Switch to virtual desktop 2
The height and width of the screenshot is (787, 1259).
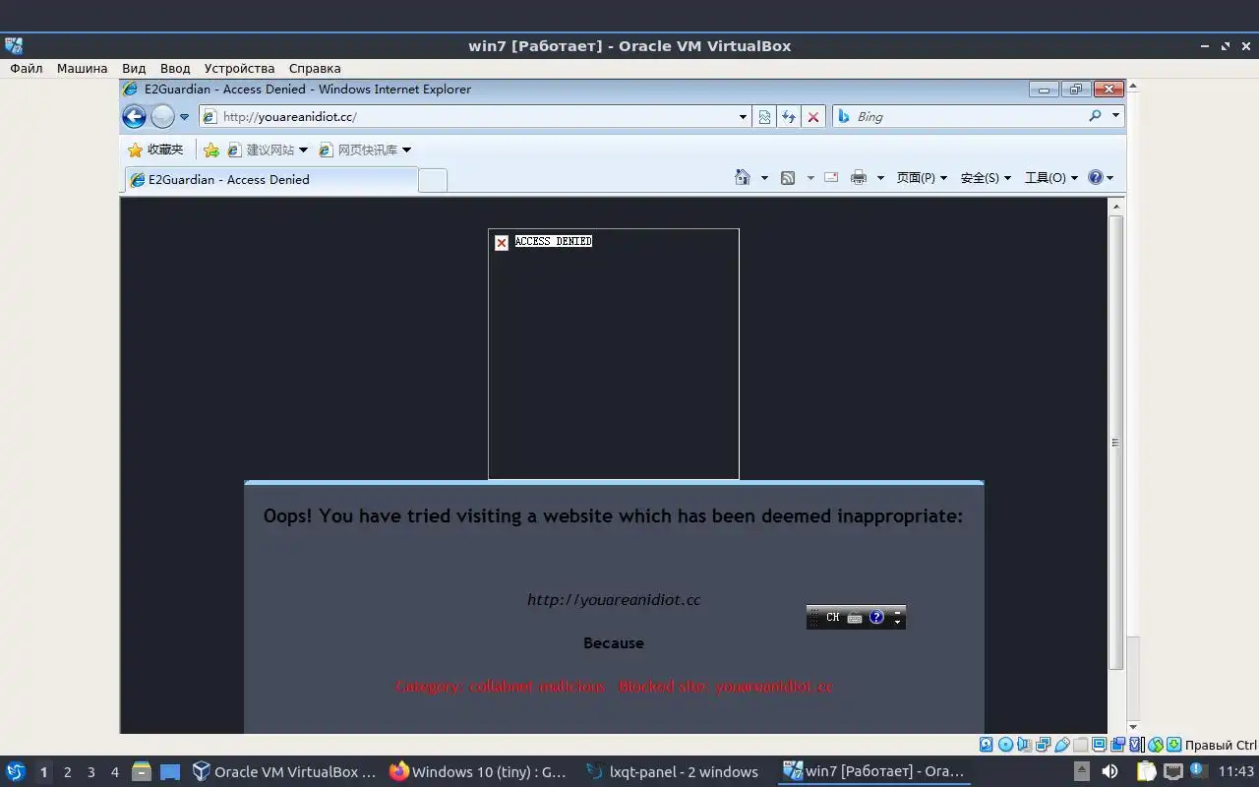(x=67, y=772)
